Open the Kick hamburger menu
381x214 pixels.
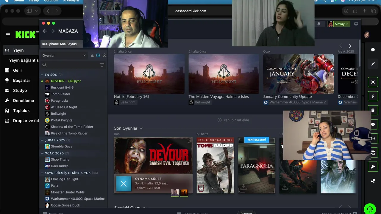[8, 34]
